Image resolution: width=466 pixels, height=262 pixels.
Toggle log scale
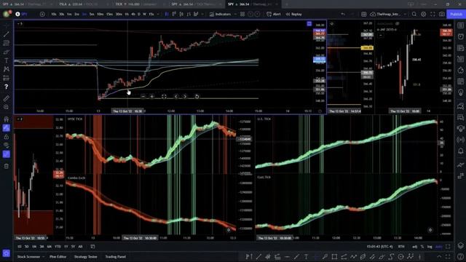click(430, 247)
